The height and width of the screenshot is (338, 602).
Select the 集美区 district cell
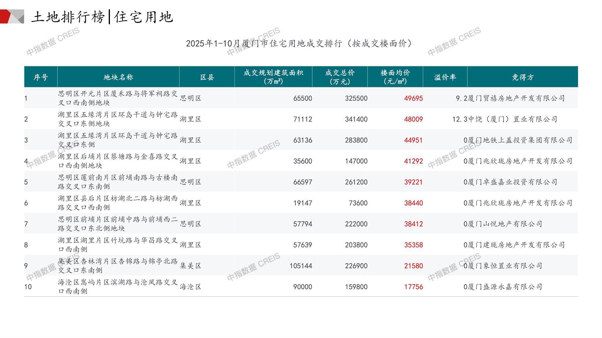point(191,266)
